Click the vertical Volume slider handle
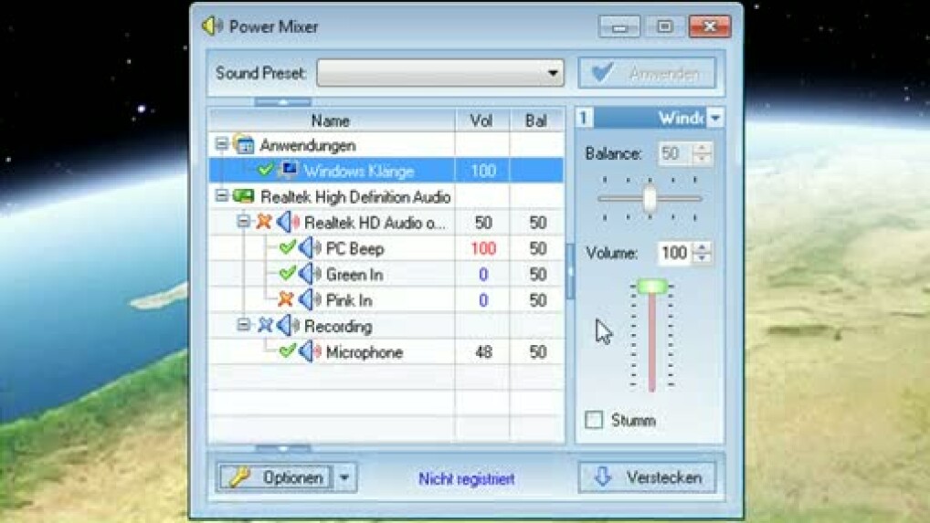 point(651,287)
